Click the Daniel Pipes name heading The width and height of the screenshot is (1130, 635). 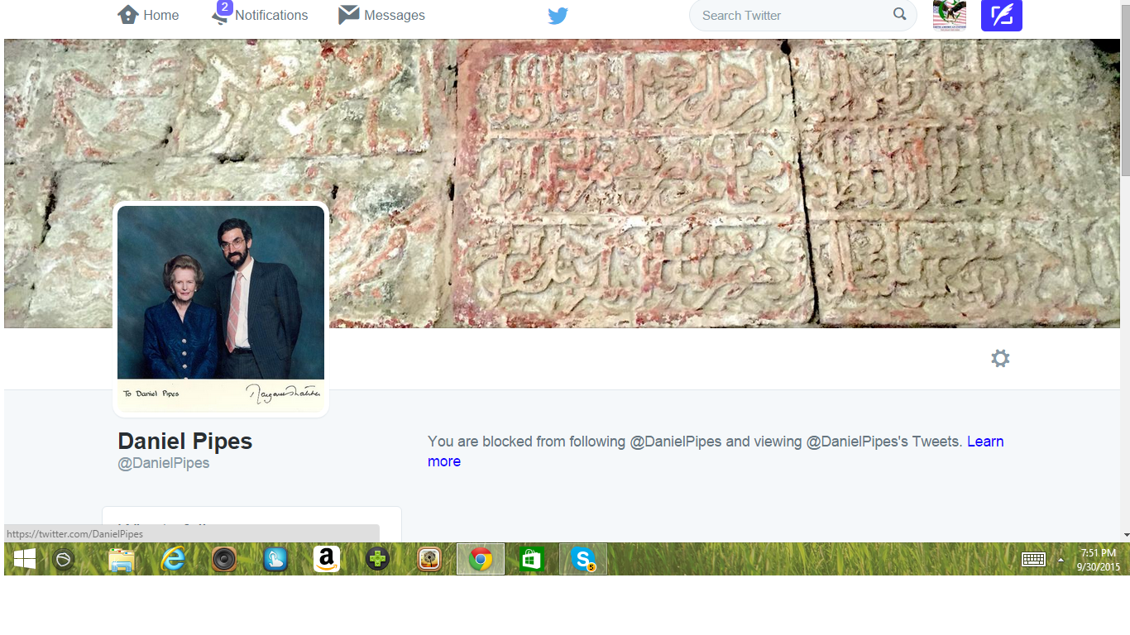(185, 441)
